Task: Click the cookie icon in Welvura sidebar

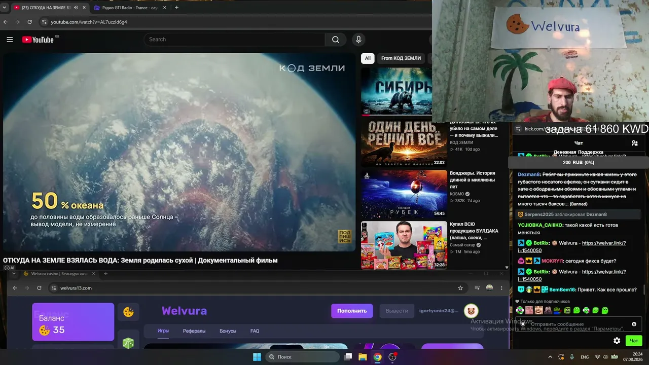Action: point(128,312)
